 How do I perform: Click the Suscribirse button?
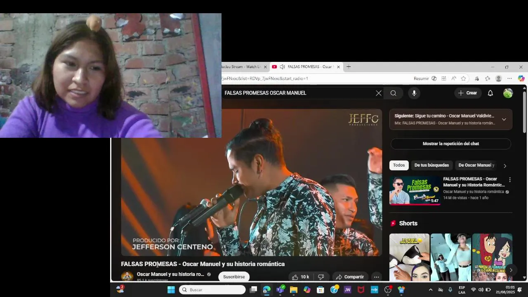[x=234, y=277]
